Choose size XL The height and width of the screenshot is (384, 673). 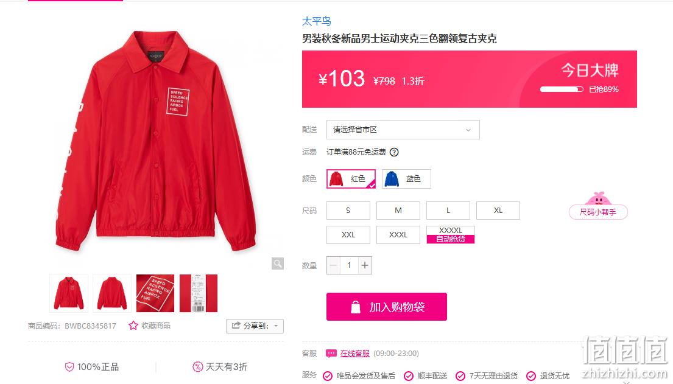coord(498,211)
